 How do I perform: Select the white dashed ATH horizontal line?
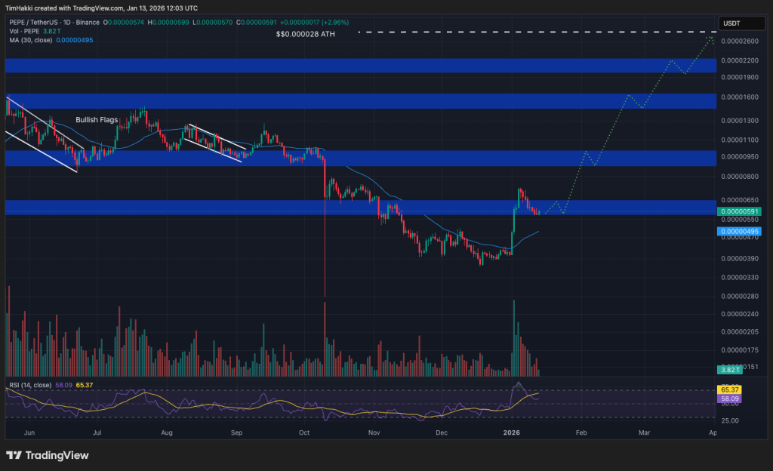click(x=528, y=32)
